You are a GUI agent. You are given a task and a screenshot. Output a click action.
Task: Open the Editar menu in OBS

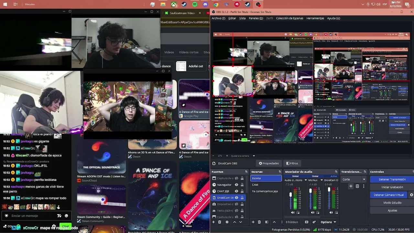click(232, 18)
